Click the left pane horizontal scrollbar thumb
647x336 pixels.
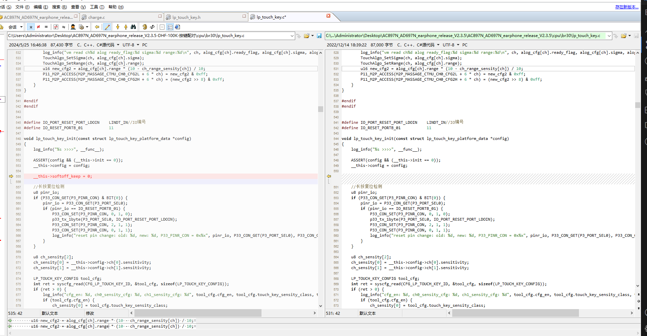click(197, 313)
